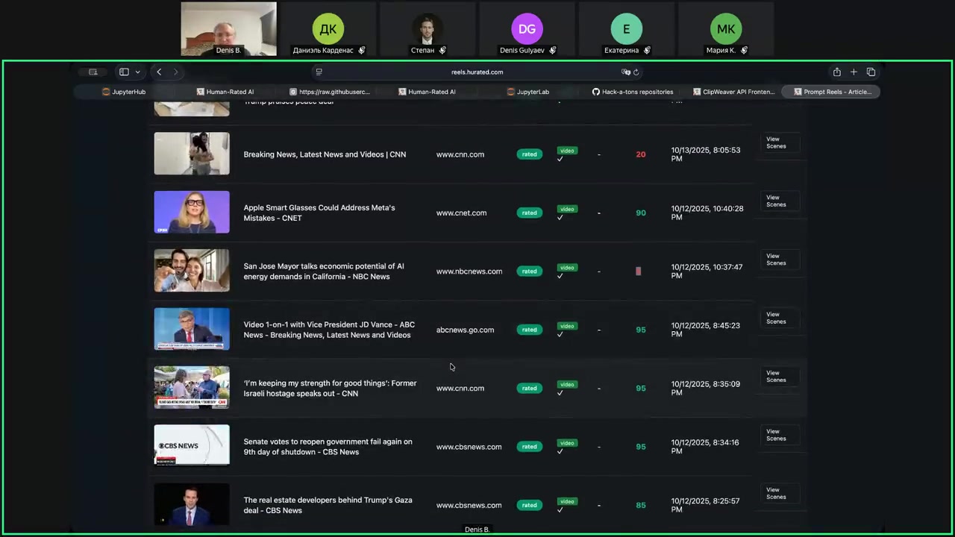Screen dimensions: 955x537
Task: Show tab overview icon
Action: [x=871, y=72]
